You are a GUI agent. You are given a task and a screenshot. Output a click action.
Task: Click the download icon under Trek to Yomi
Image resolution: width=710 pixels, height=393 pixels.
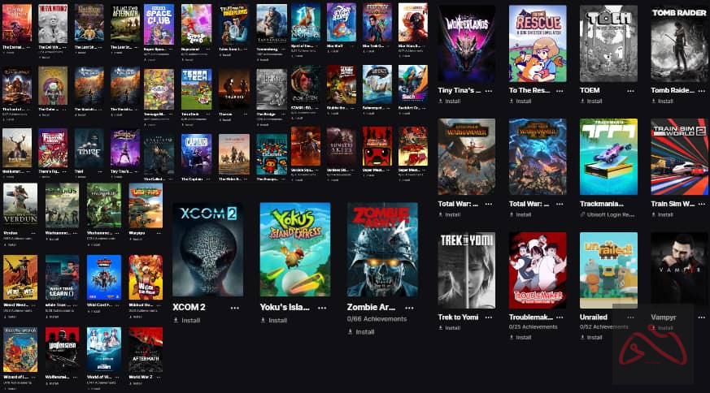441,328
